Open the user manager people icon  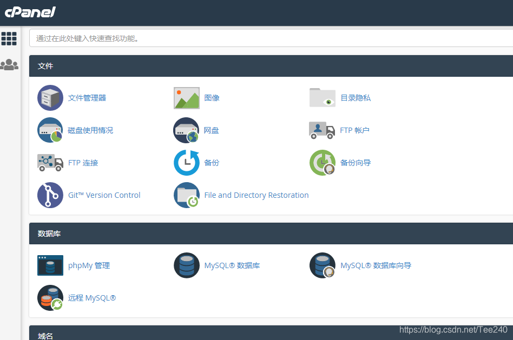[x=9, y=64]
